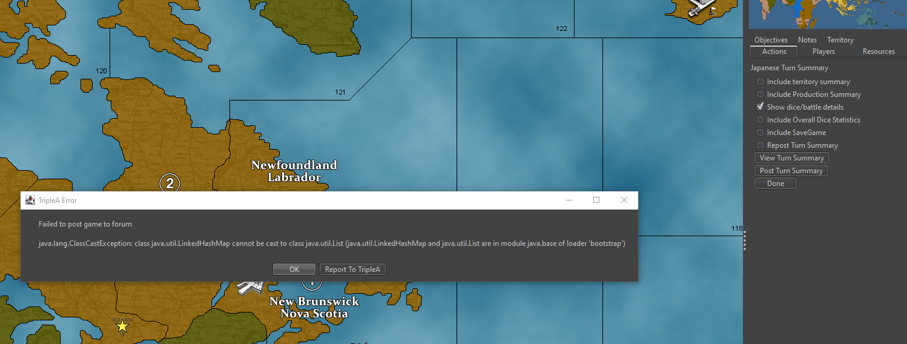Select the unit icon near New Brunswick

pos(248,286)
